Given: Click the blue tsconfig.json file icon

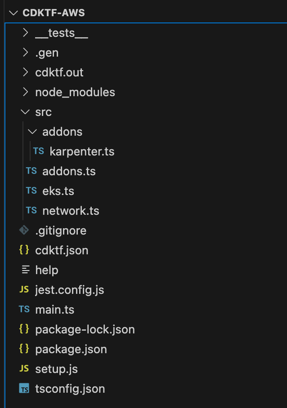Looking at the screenshot, I should [24, 388].
